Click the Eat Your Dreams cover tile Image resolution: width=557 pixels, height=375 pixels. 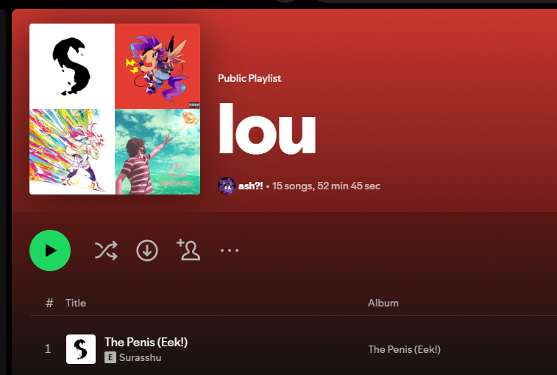click(157, 152)
